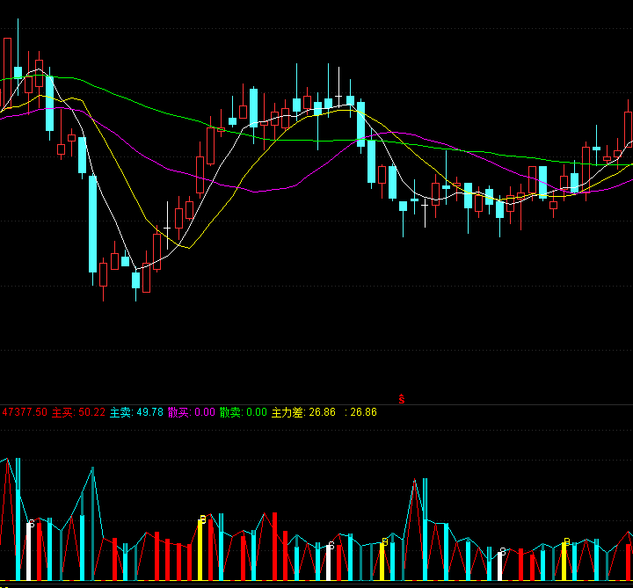This screenshot has height=588, width=633.
Task: Select the 散卖: 0.00 indicator label
Action: pyautogui.click(x=243, y=412)
